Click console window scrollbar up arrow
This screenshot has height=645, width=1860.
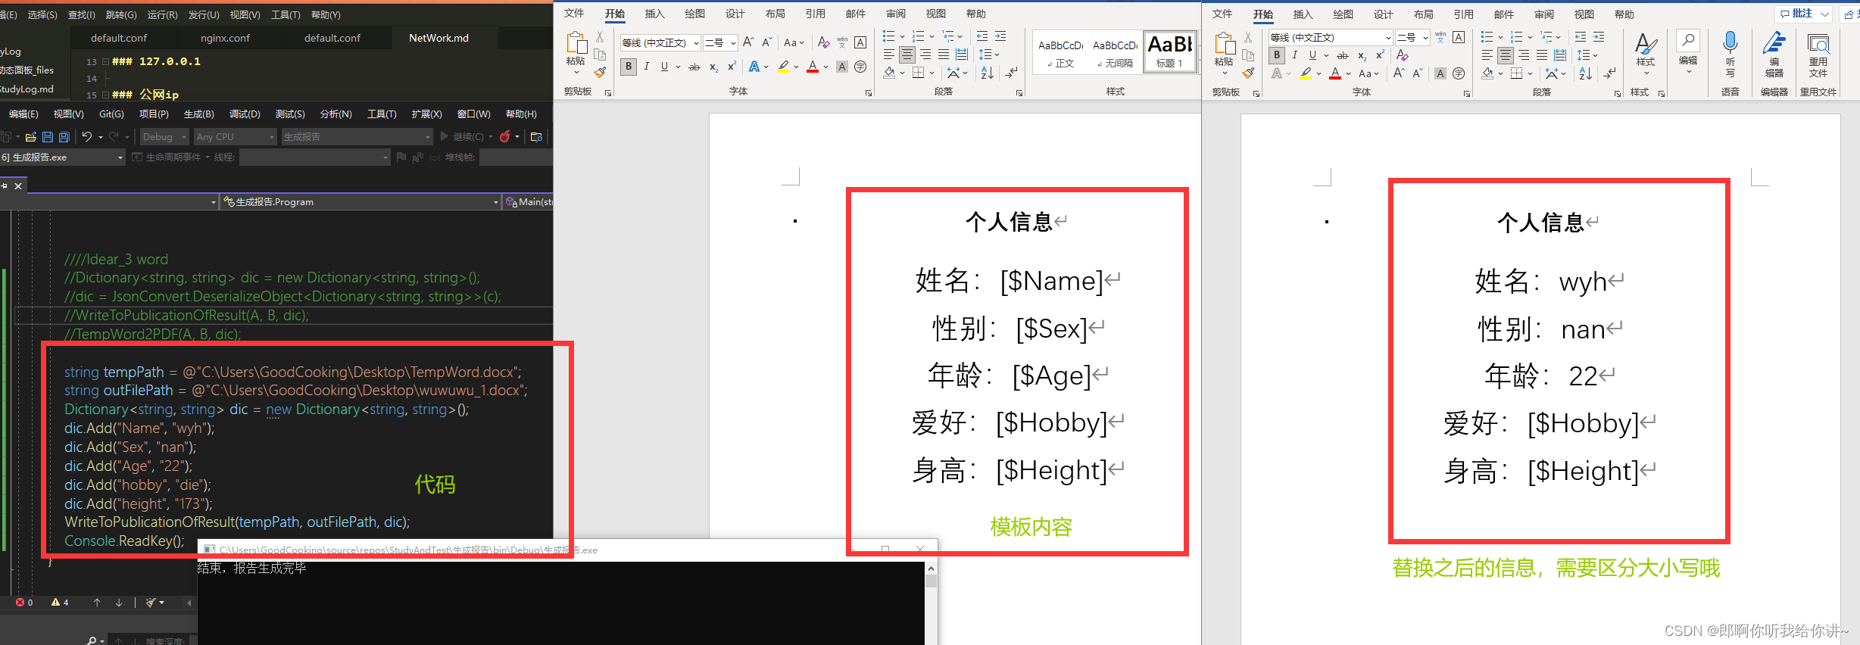coord(931,568)
